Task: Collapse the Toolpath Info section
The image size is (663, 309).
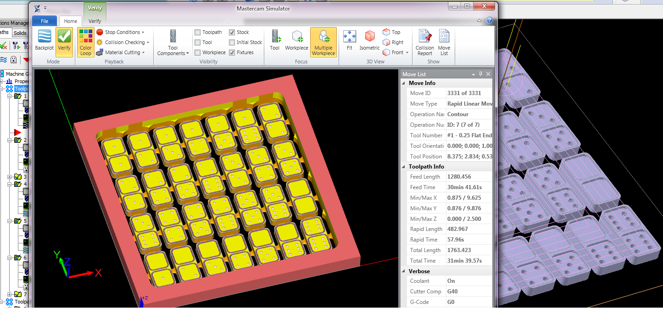Action: point(404,167)
